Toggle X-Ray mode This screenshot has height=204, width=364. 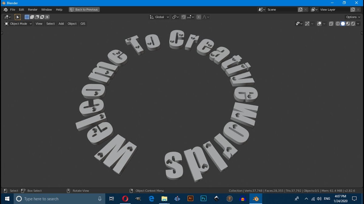point(331,24)
